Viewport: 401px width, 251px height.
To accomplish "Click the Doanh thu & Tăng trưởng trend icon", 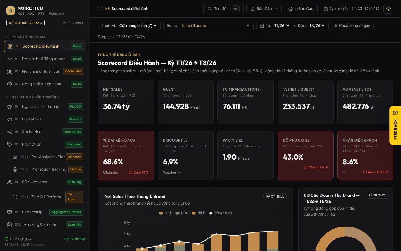I will pos(9,59).
